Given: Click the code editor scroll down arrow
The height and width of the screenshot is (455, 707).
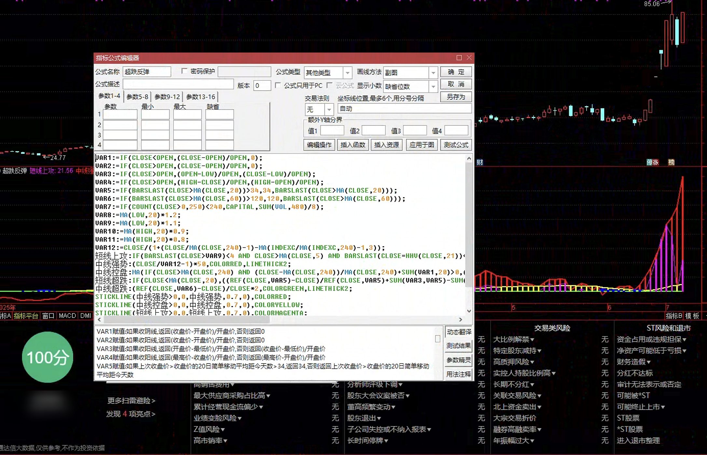Looking at the screenshot, I should point(469,311).
